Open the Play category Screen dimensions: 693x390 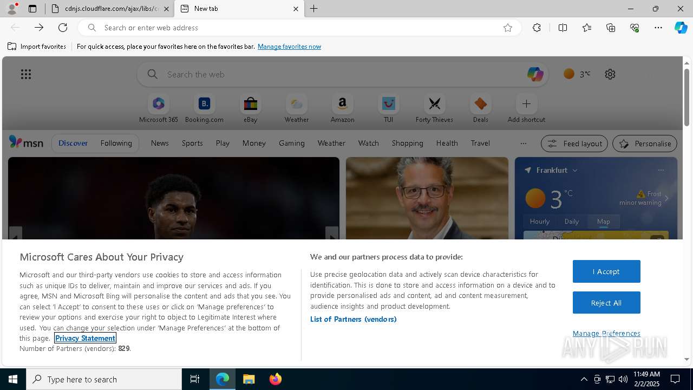[x=223, y=143]
